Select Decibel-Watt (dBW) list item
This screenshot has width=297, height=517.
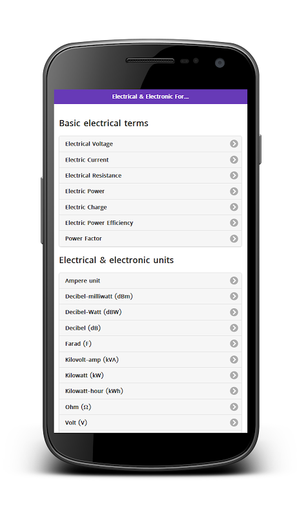tap(150, 312)
